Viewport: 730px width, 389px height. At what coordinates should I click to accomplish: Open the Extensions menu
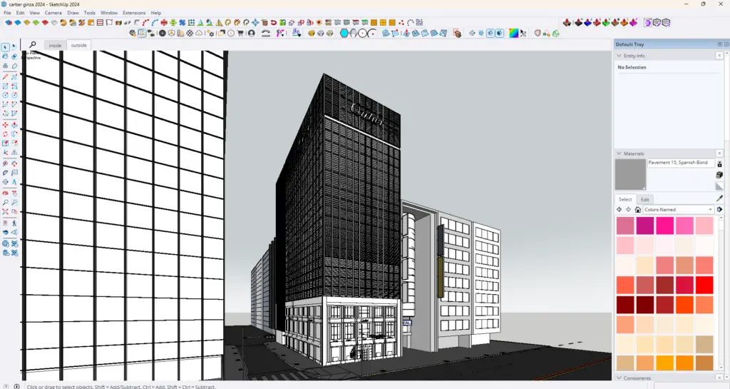tap(134, 13)
